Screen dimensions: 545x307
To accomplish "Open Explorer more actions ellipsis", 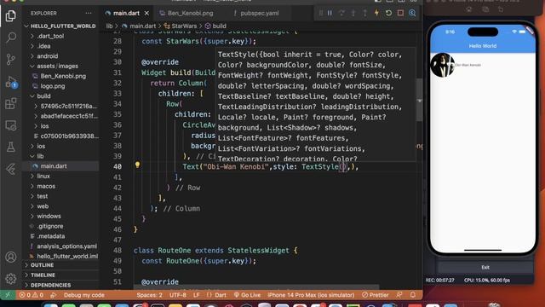I will click(x=89, y=14).
